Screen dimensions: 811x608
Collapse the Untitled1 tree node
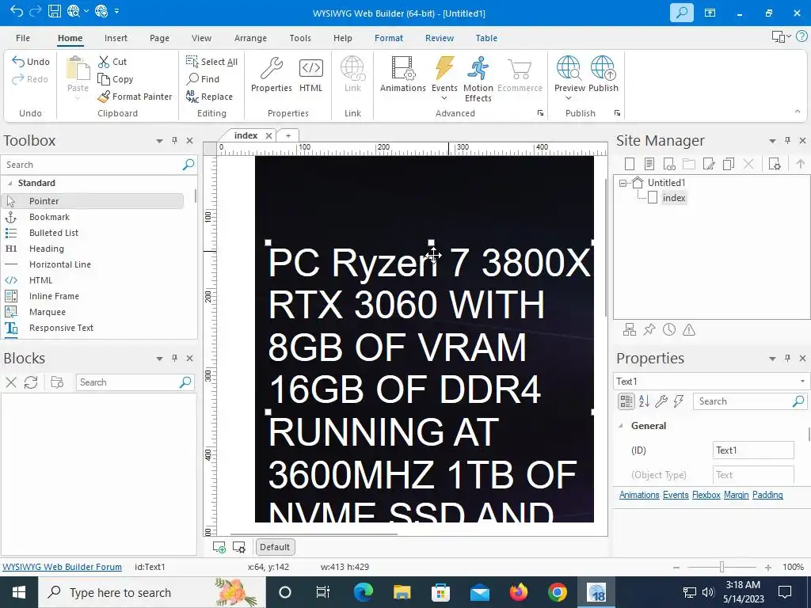click(x=623, y=183)
